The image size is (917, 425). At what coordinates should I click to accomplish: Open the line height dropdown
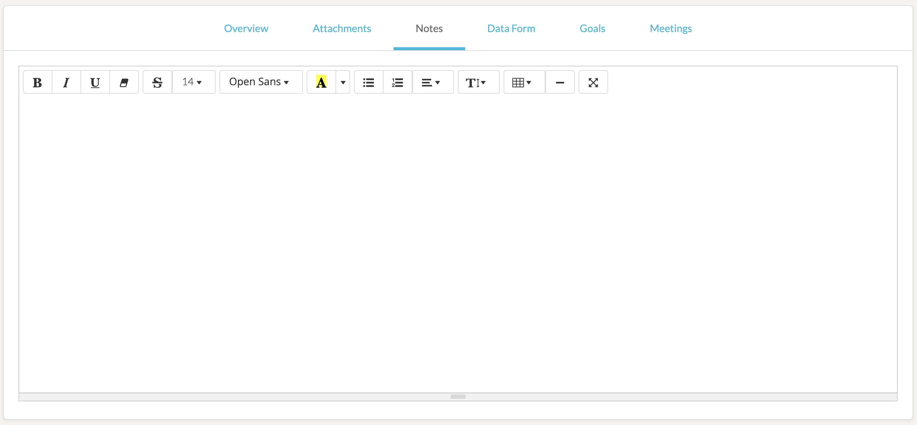(478, 82)
